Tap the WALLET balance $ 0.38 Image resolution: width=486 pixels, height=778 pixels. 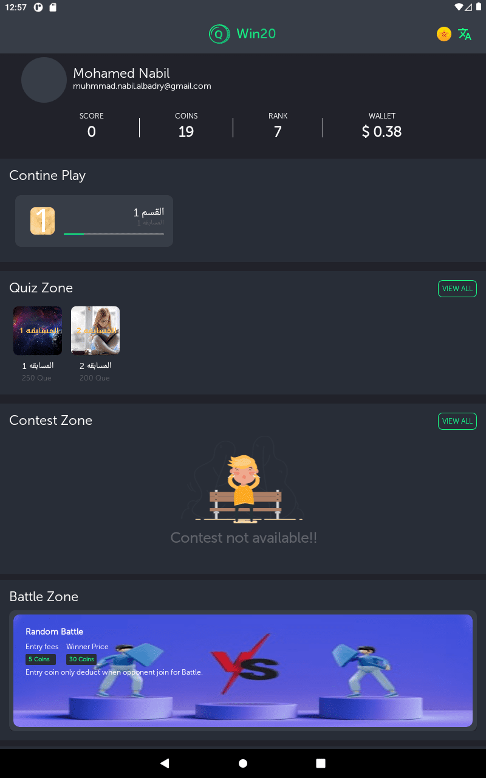(x=382, y=131)
